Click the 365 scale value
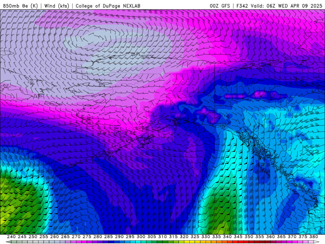 281,237
